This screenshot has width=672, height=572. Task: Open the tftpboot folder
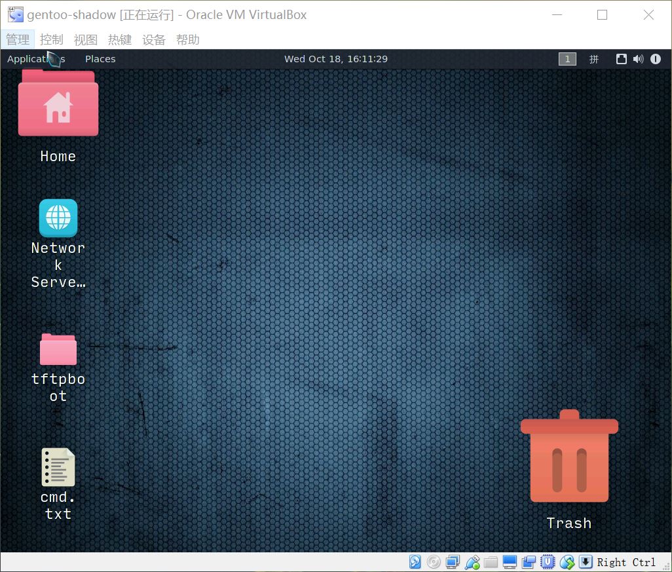(x=58, y=350)
